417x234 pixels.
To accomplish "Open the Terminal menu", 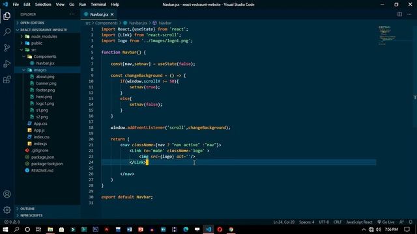I will [x=98, y=5].
